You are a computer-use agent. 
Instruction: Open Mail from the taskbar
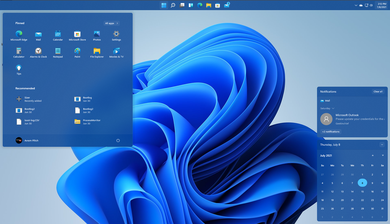[227, 5]
